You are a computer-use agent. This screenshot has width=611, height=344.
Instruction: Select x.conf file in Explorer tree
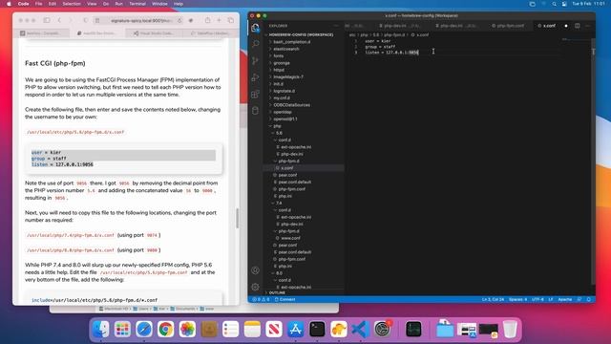286,168
